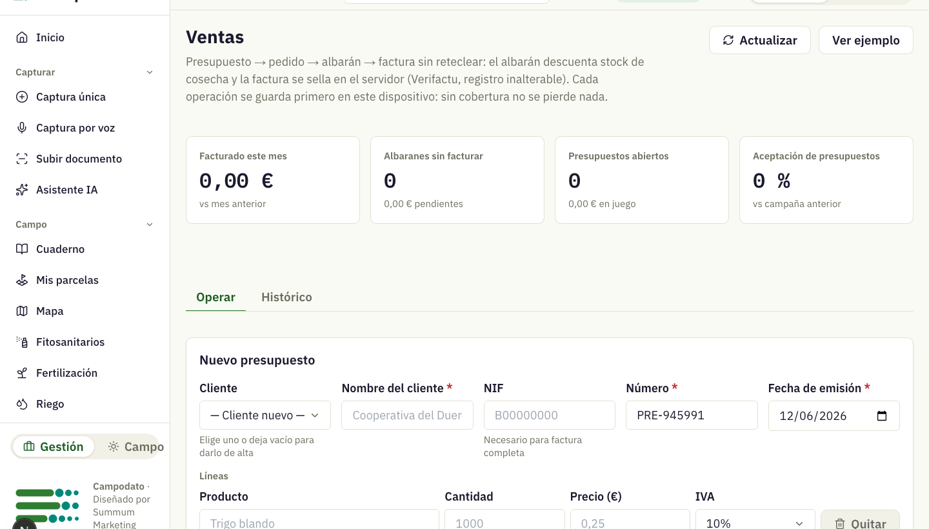Click the Subir documento scan icon
This screenshot has width=929, height=529.
pos(22,159)
